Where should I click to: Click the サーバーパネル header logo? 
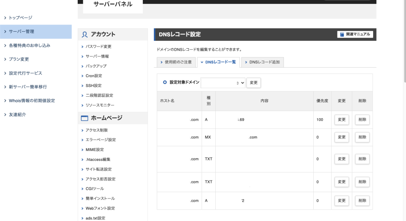[x=113, y=4]
